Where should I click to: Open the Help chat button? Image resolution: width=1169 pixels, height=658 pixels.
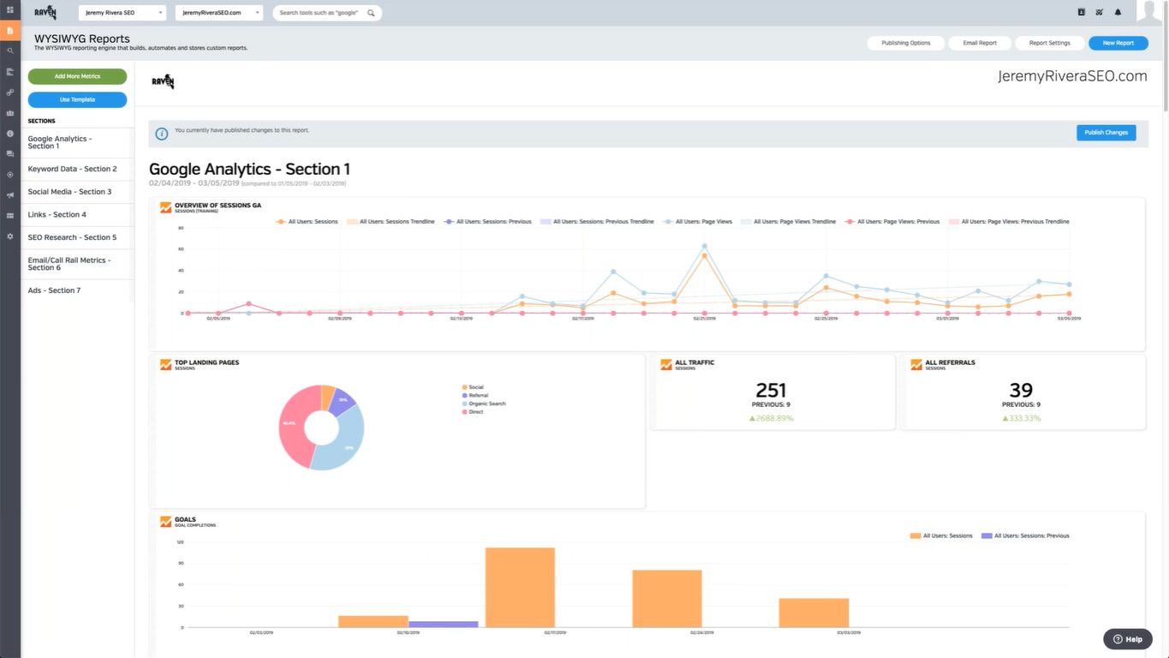tap(1128, 639)
